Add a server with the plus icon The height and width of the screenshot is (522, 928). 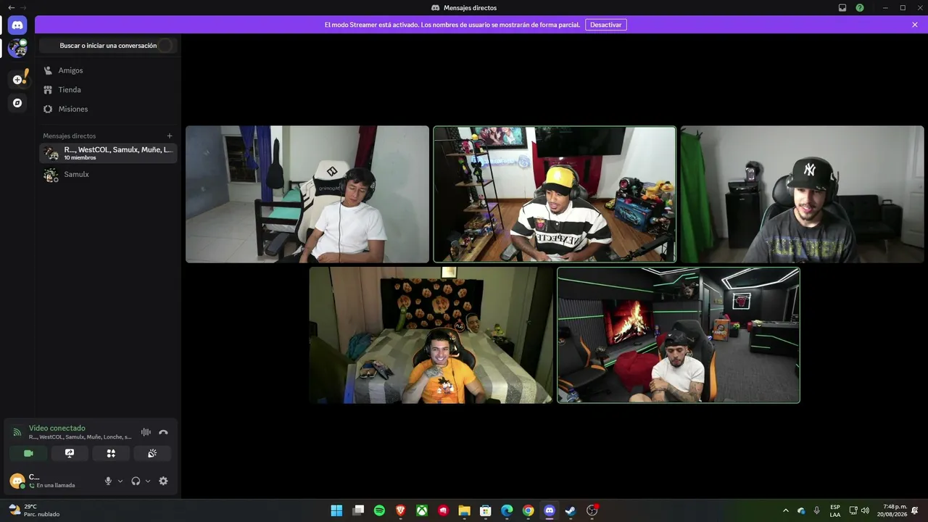(x=17, y=80)
